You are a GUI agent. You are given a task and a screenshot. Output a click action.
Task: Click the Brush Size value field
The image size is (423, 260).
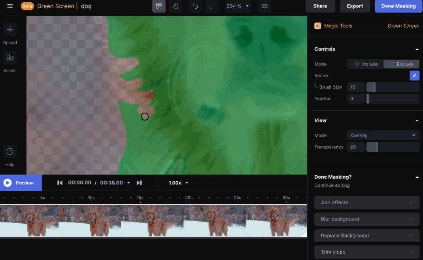click(x=356, y=87)
